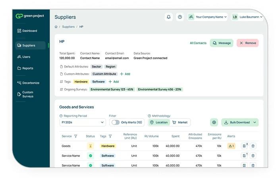Click the filter icon beside Service column

tap(75, 136)
